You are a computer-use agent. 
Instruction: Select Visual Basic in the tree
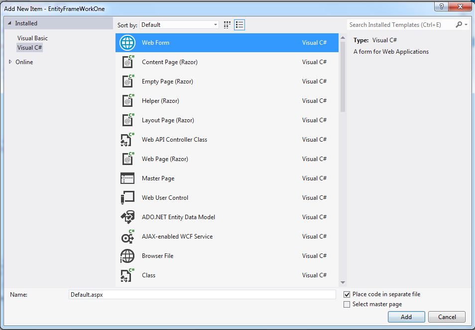(x=32, y=38)
